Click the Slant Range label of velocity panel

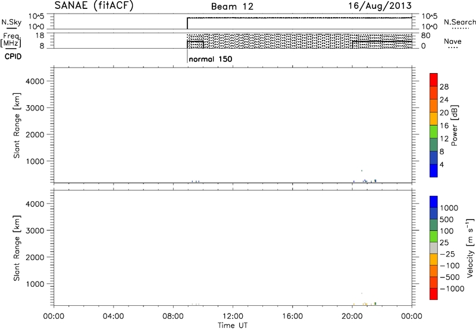click(17, 248)
